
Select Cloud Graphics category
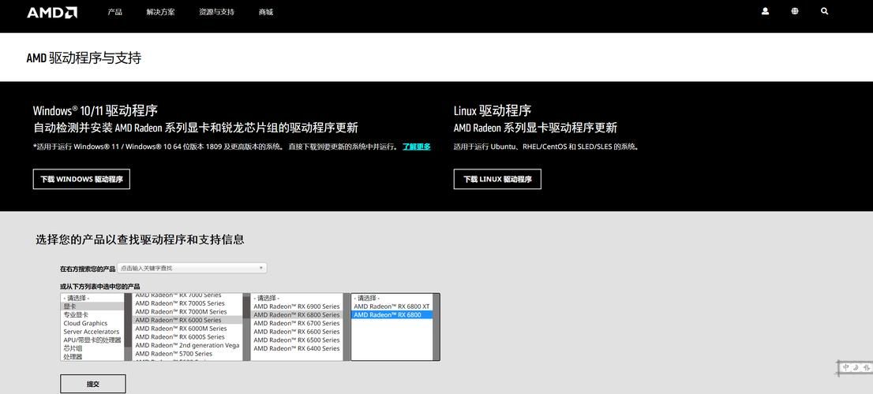[x=92, y=323]
